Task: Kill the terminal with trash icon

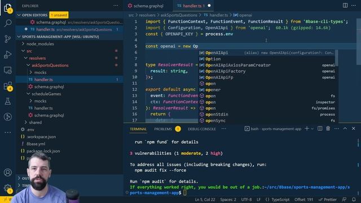Action: 328,129
